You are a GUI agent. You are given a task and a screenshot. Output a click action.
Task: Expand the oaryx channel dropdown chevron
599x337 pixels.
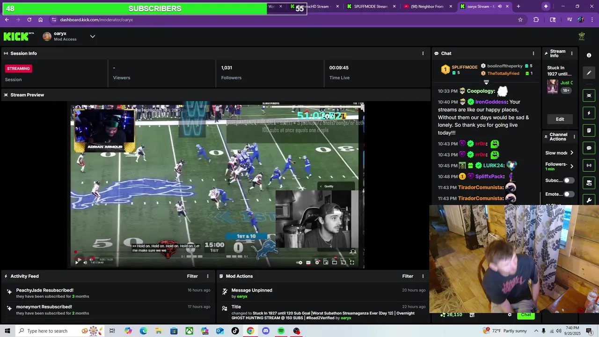[93, 37]
